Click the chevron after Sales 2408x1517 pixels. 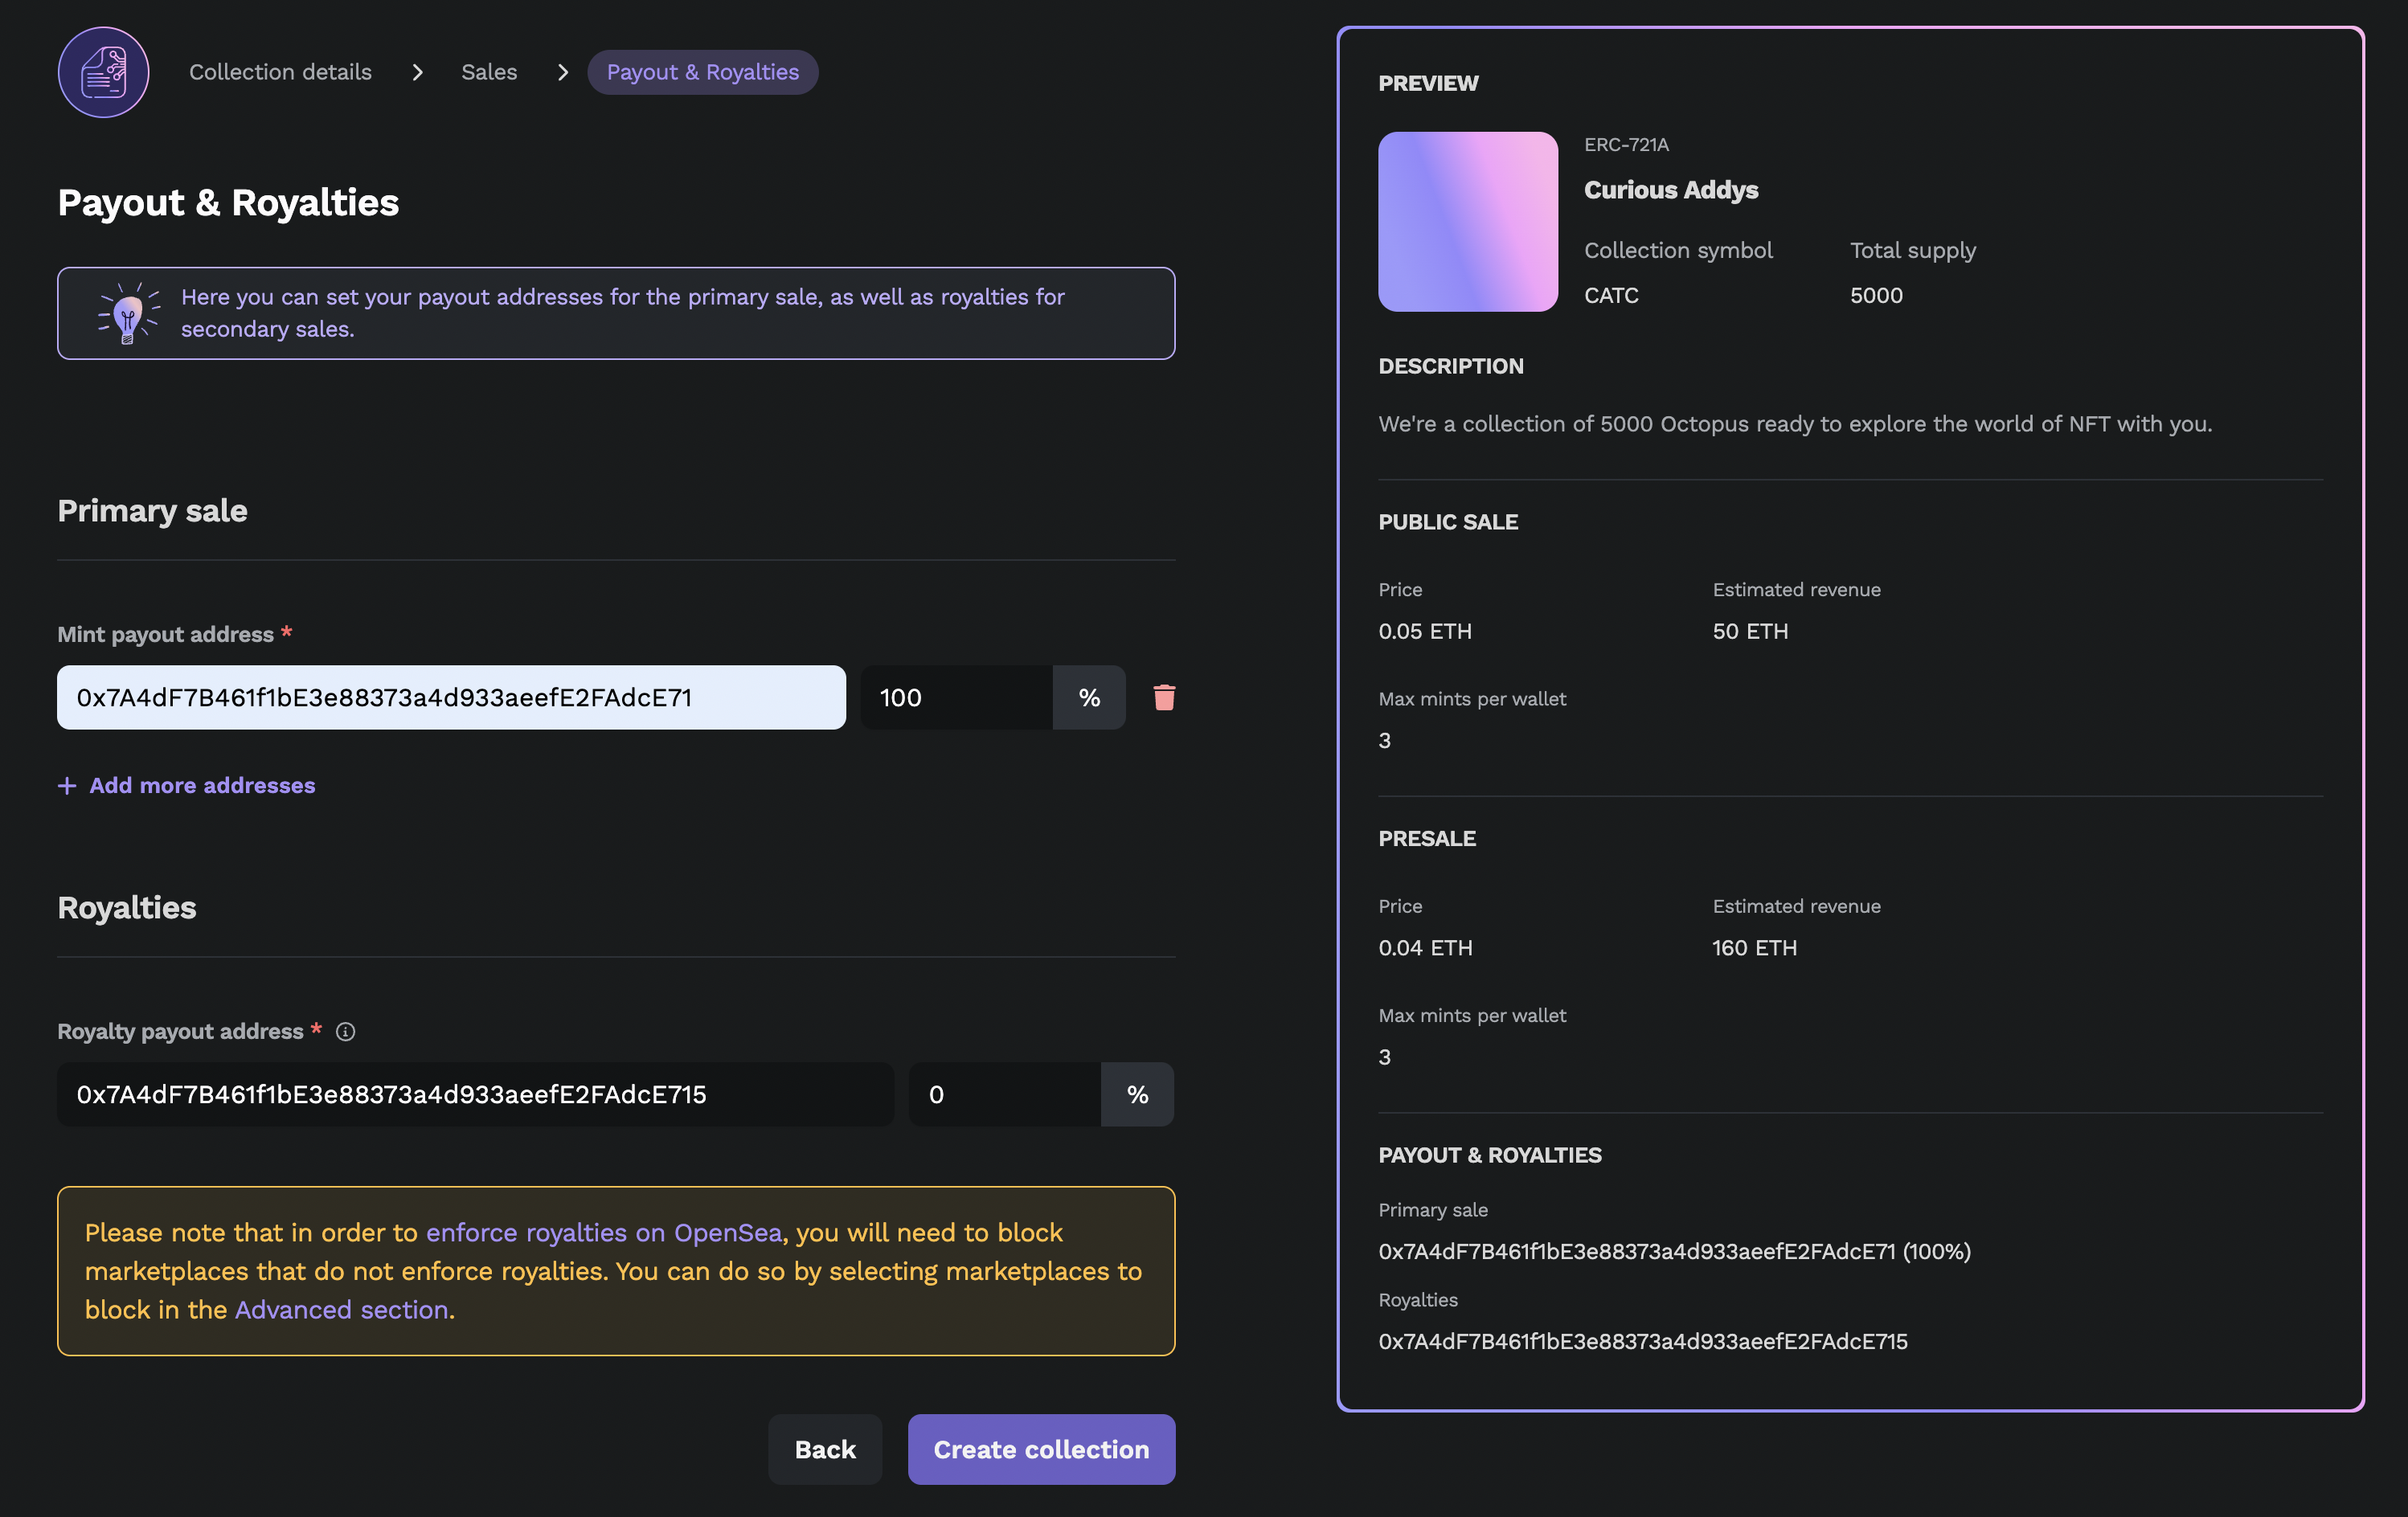[563, 72]
